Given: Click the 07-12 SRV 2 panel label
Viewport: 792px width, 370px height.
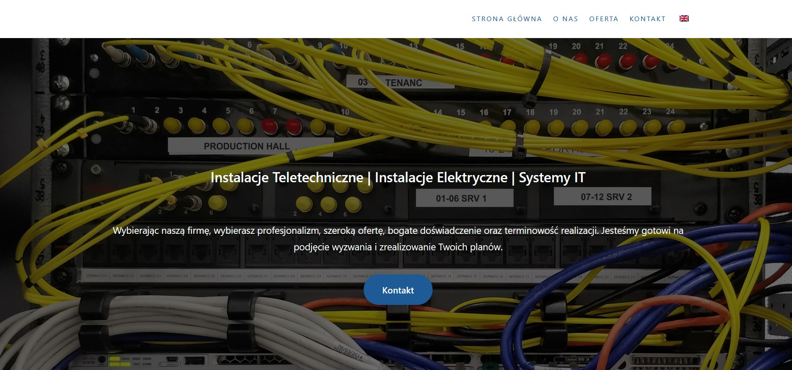Looking at the screenshot, I should coord(606,197).
